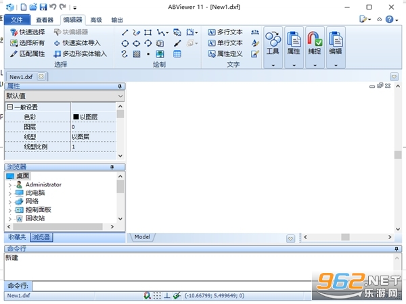The height and width of the screenshot is (304, 406).
Task: Close the New1.dxf document tab
Action: click(x=41, y=76)
